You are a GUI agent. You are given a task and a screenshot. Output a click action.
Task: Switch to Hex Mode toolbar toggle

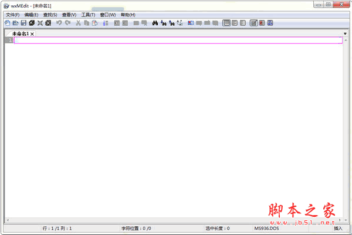pos(270,23)
